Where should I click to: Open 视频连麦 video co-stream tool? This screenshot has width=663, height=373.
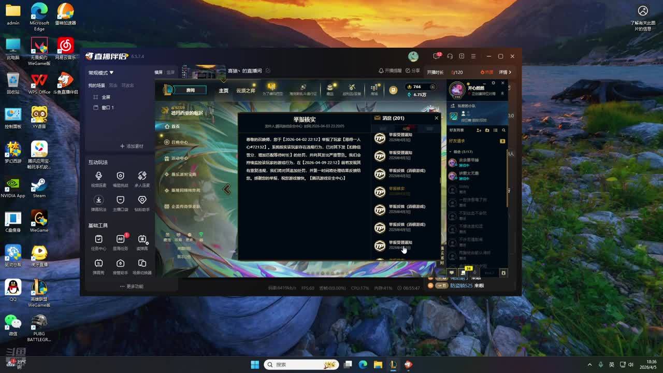coord(98,179)
